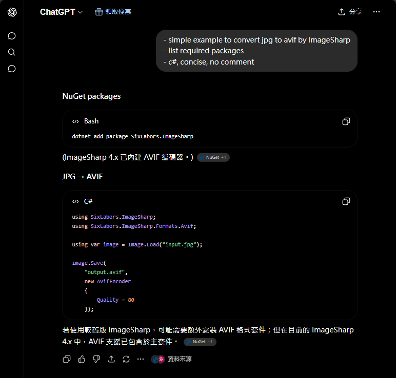Click the Bash code block label

91,121
